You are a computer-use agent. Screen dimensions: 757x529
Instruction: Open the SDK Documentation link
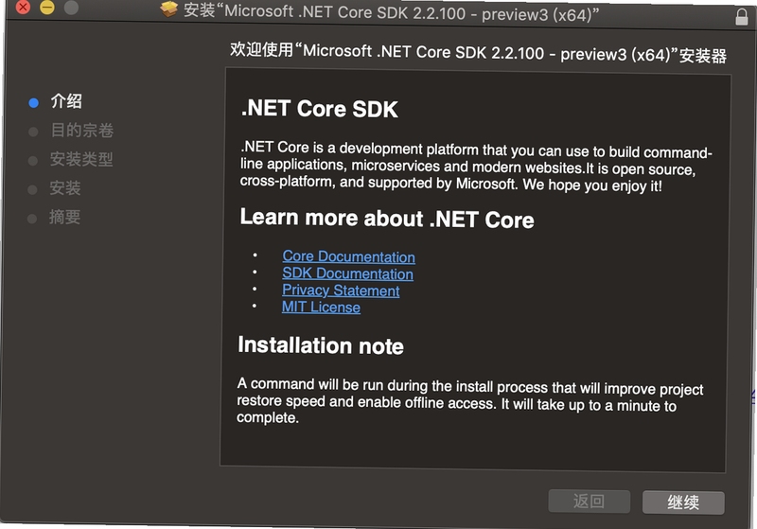[x=347, y=273]
